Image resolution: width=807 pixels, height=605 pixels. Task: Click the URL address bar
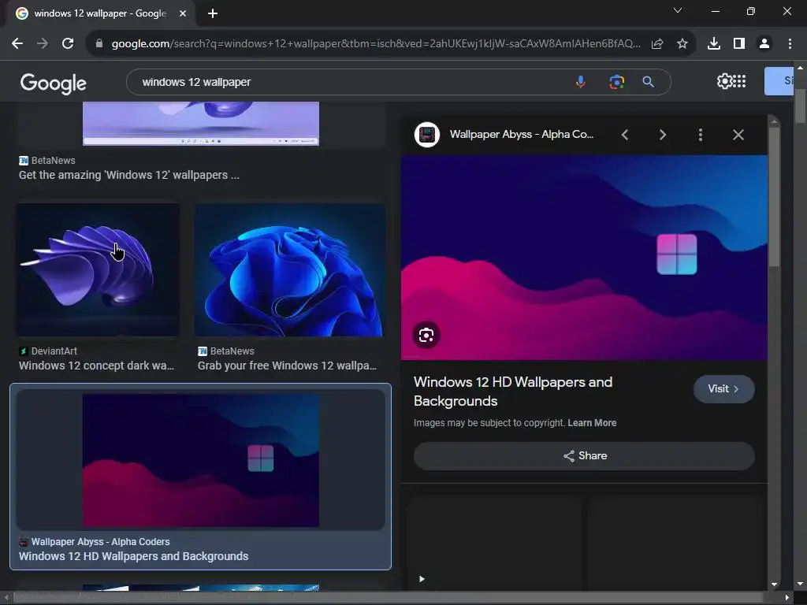click(376, 44)
